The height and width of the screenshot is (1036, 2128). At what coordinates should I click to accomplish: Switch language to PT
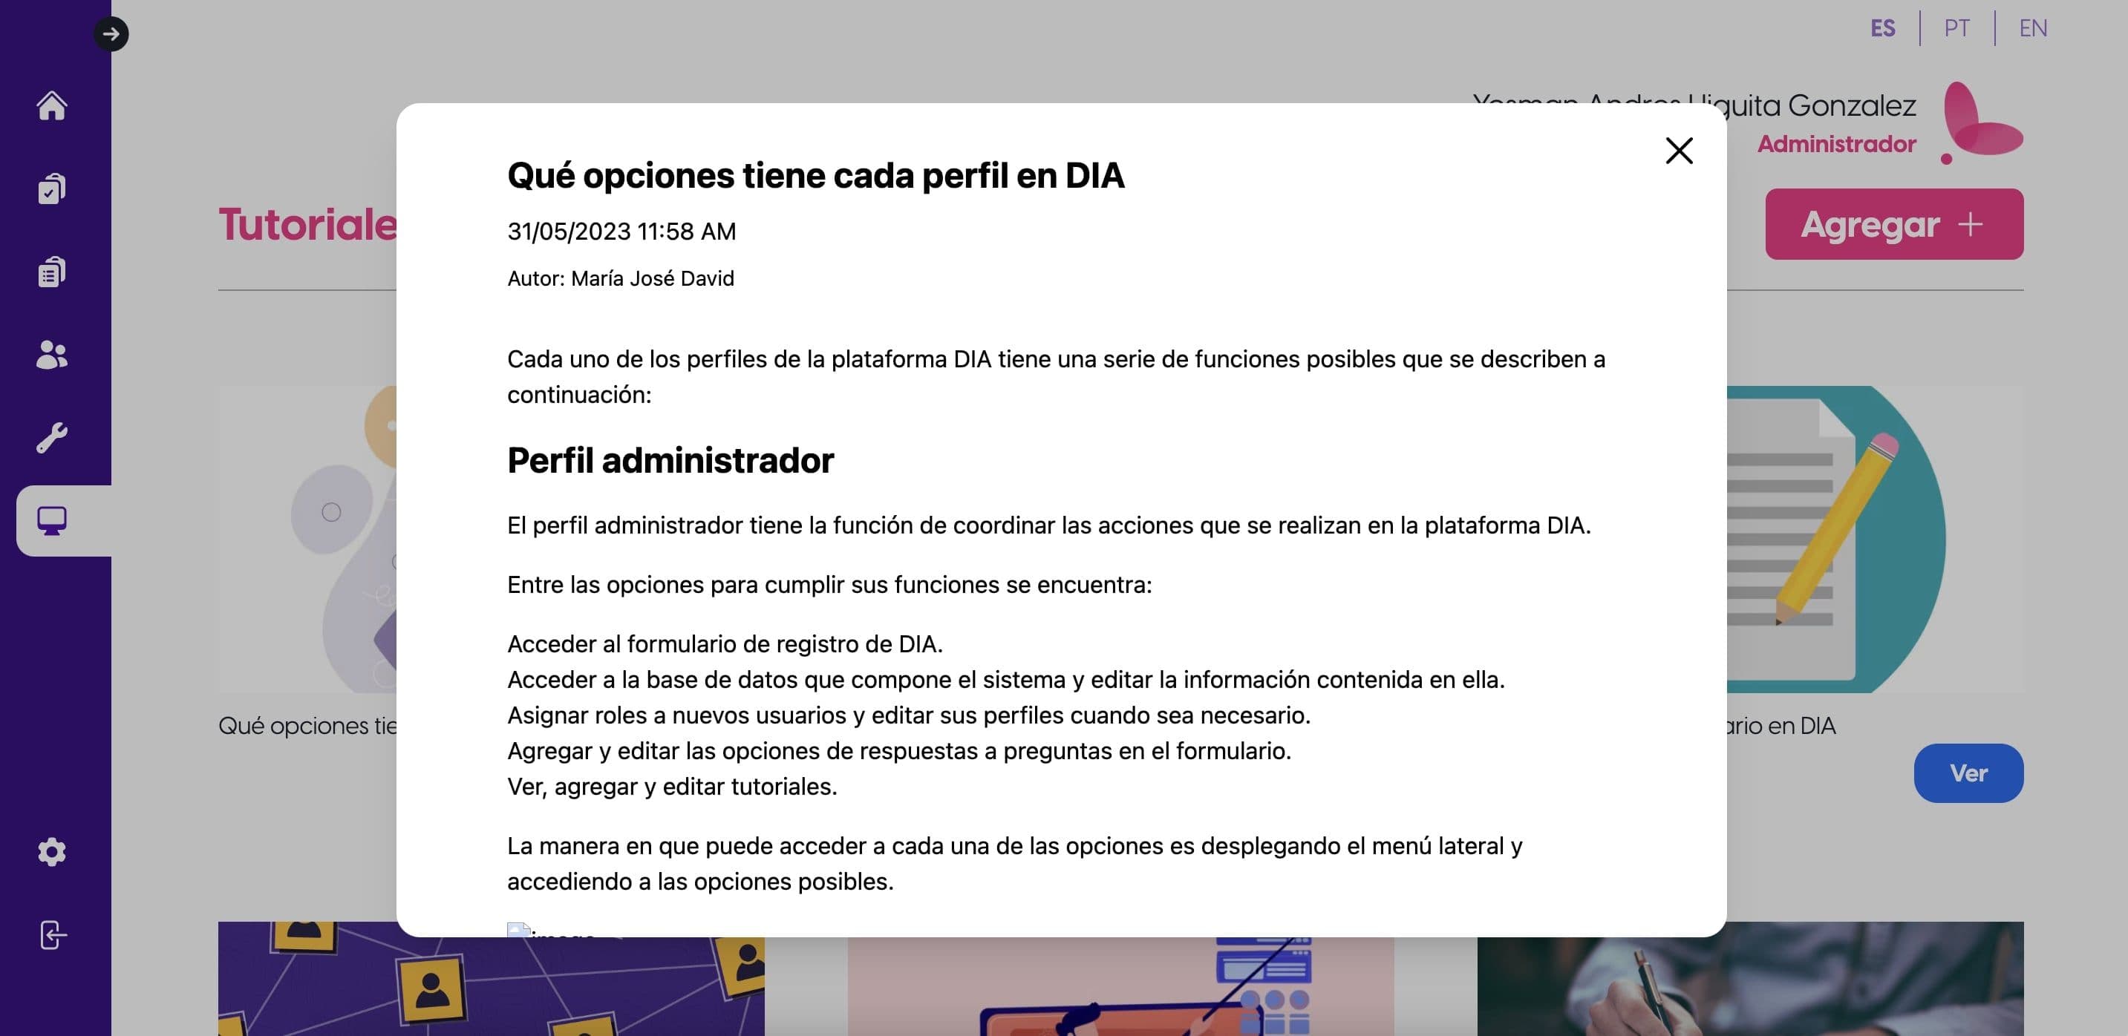pos(1956,28)
